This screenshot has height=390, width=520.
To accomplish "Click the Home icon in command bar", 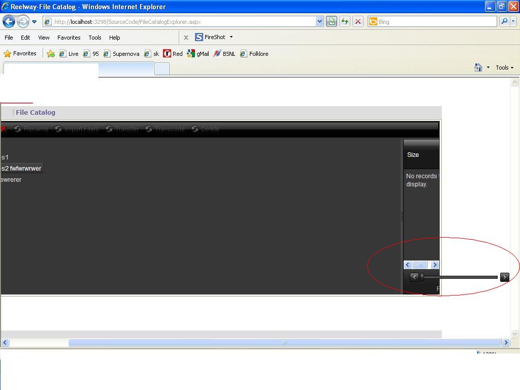I will click(478, 68).
